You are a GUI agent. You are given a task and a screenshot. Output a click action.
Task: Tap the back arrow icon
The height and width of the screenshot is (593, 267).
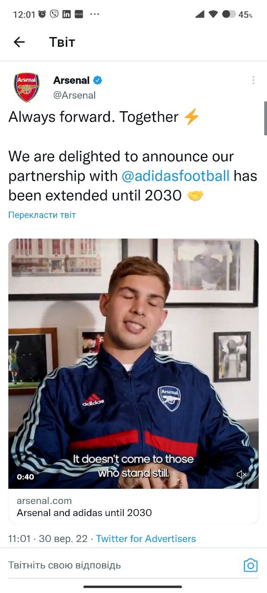click(x=19, y=42)
